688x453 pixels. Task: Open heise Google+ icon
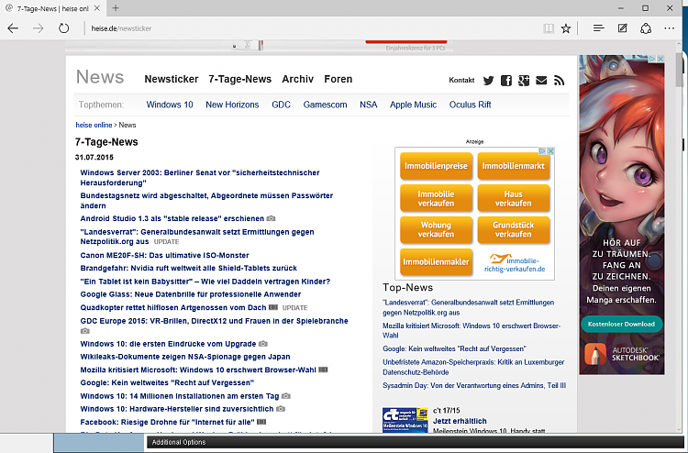click(x=524, y=81)
